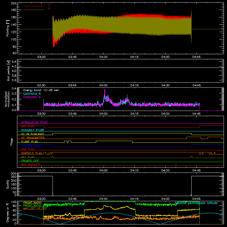Click the white Roll period line

(120, 68)
